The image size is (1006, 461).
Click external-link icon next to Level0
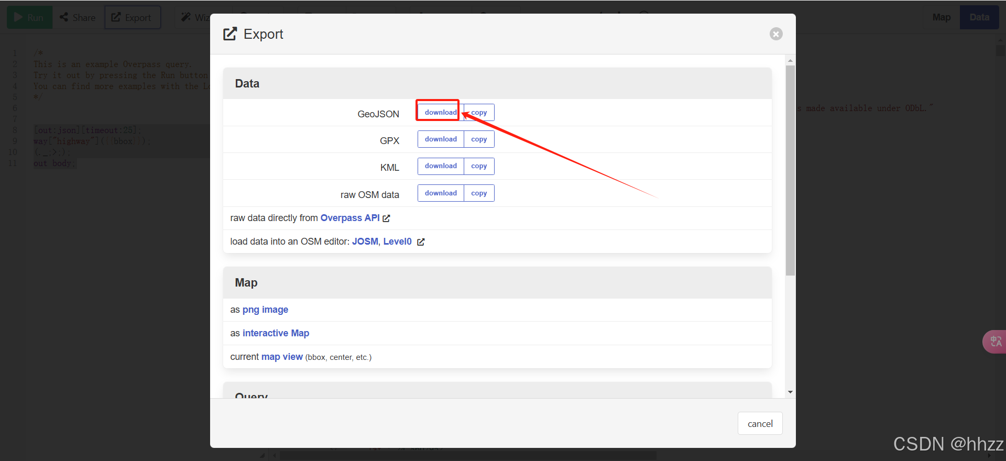click(x=421, y=242)
